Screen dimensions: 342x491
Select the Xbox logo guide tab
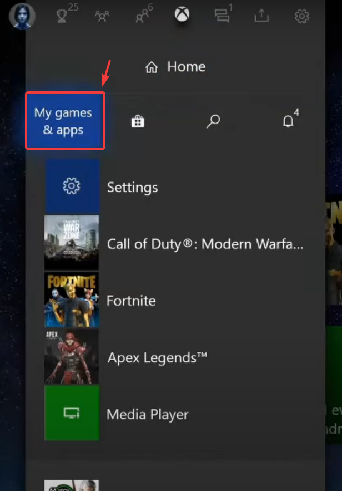click(182, 14)
